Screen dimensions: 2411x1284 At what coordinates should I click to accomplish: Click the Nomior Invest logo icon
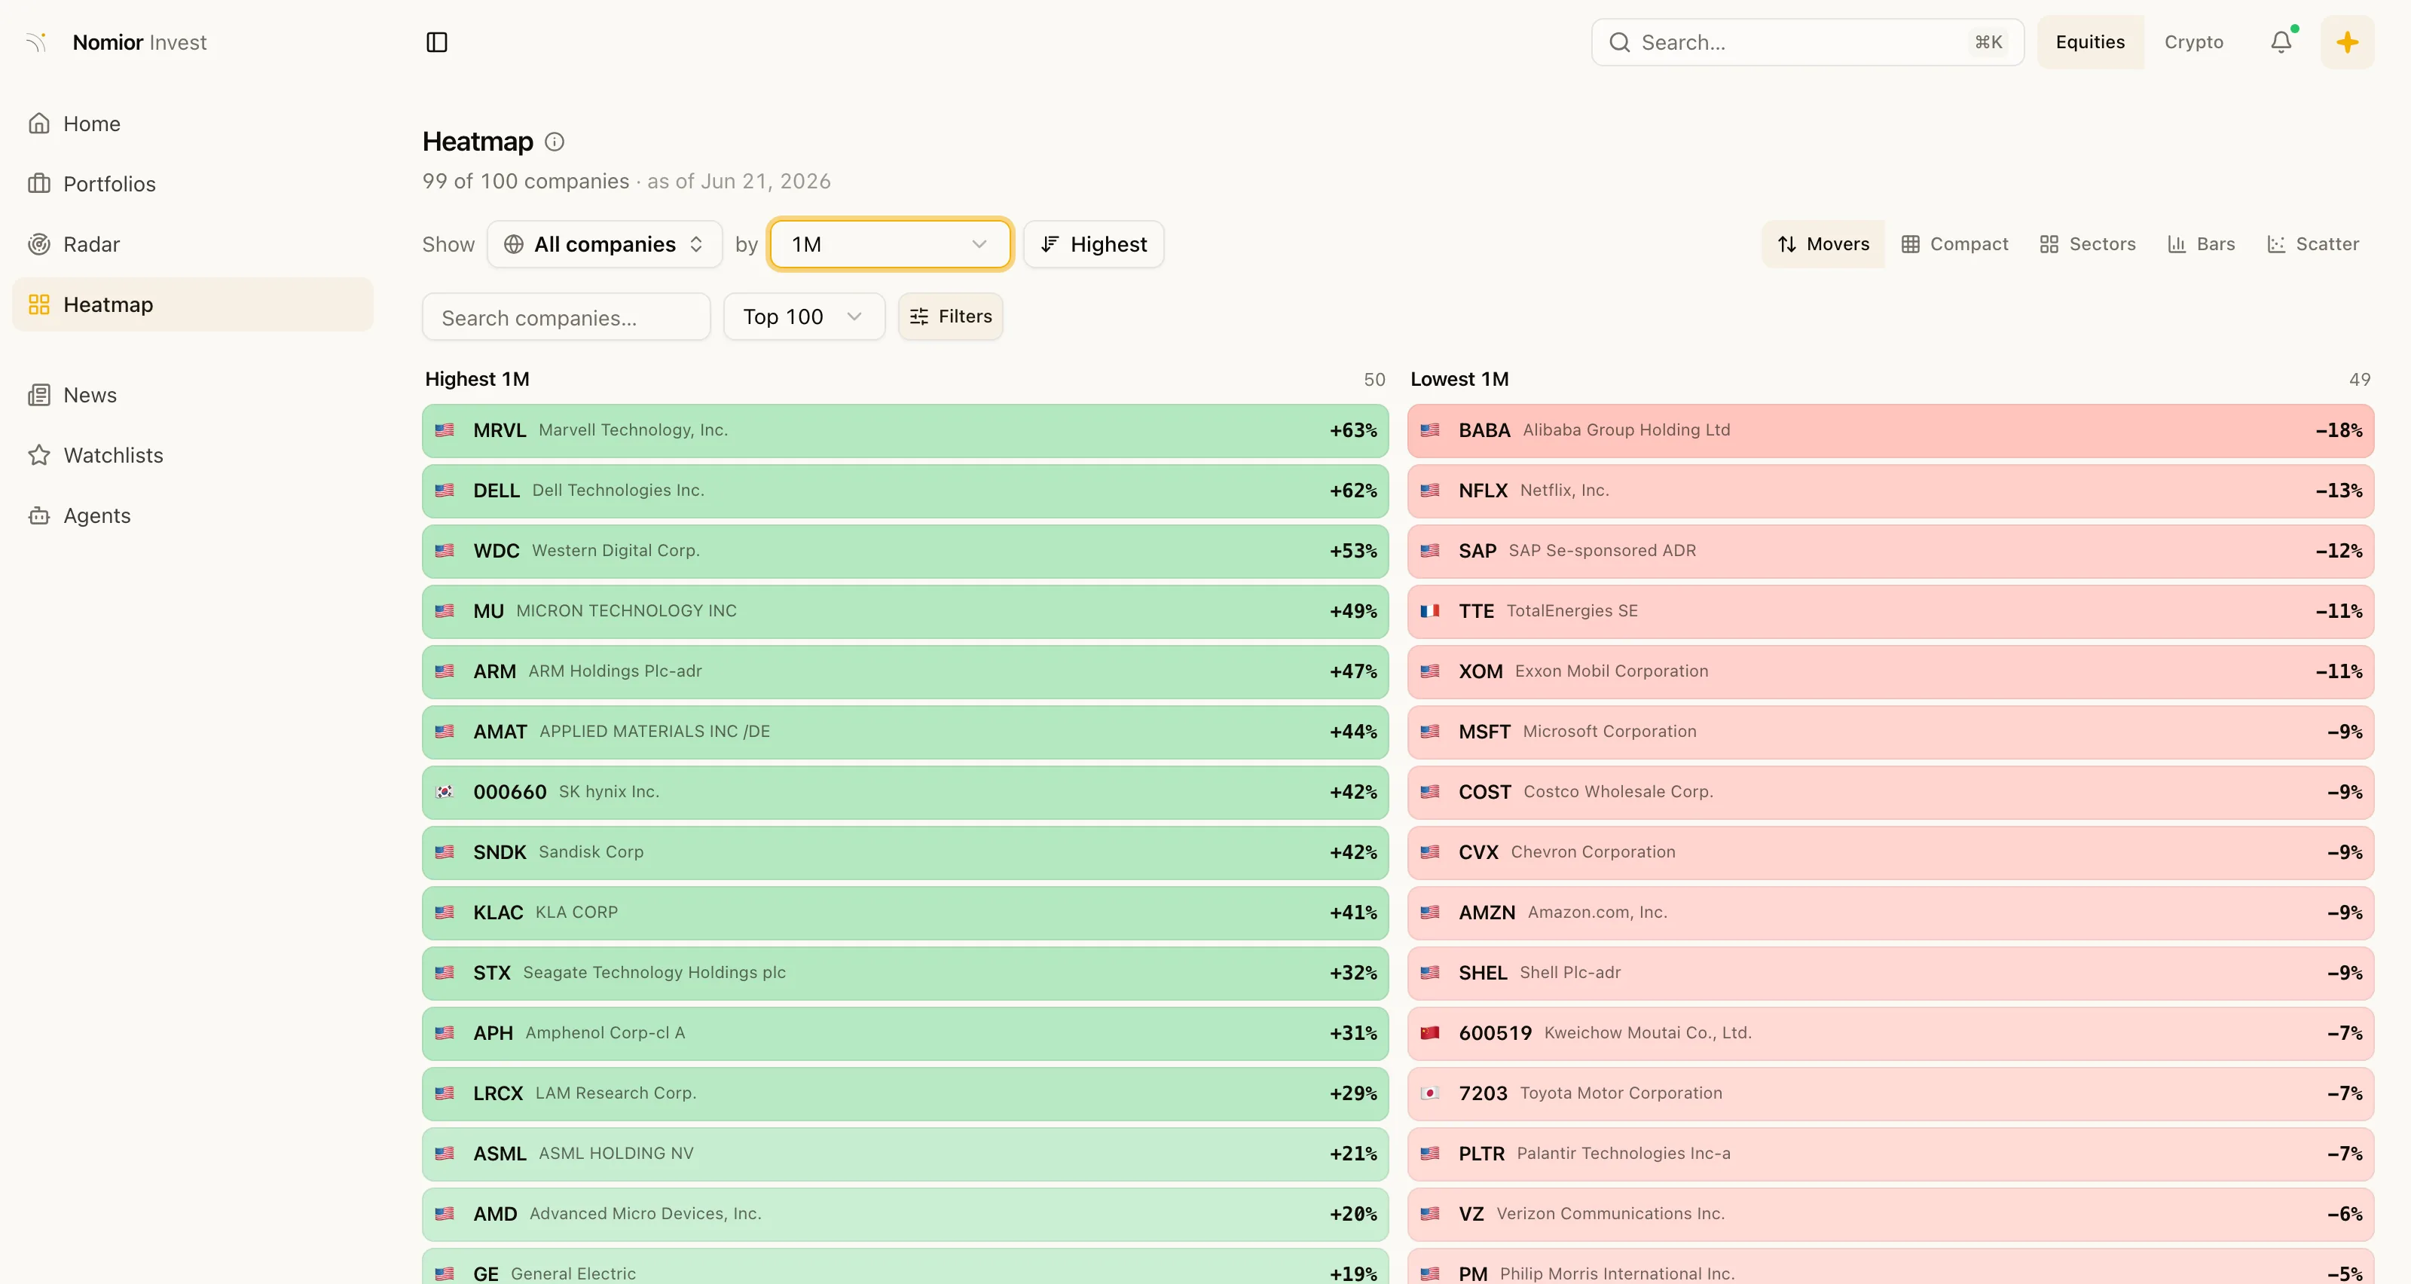tap(36, 42)
